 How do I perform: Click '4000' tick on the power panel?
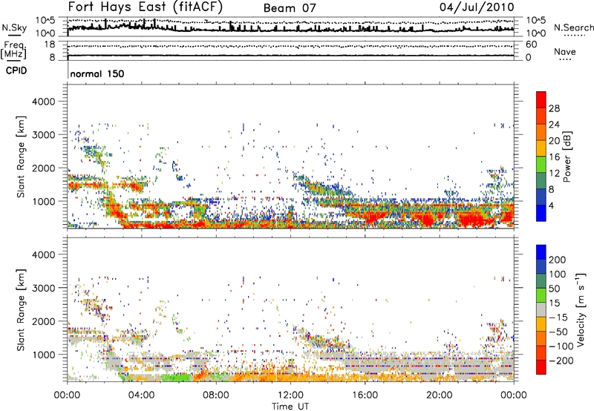[43, 102]
